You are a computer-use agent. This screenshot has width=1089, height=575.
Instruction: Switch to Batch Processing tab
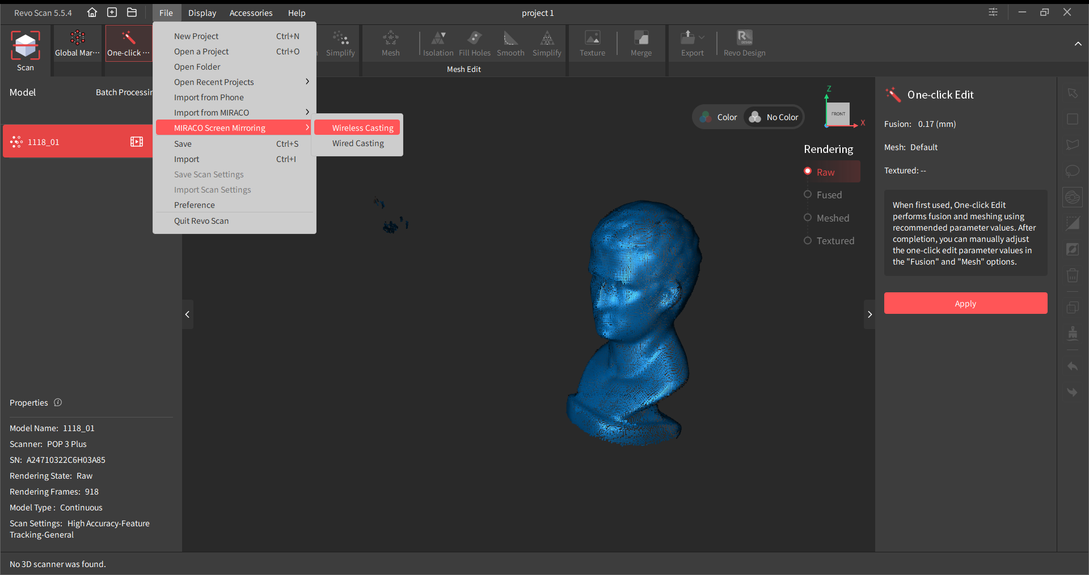click(124, 92)
